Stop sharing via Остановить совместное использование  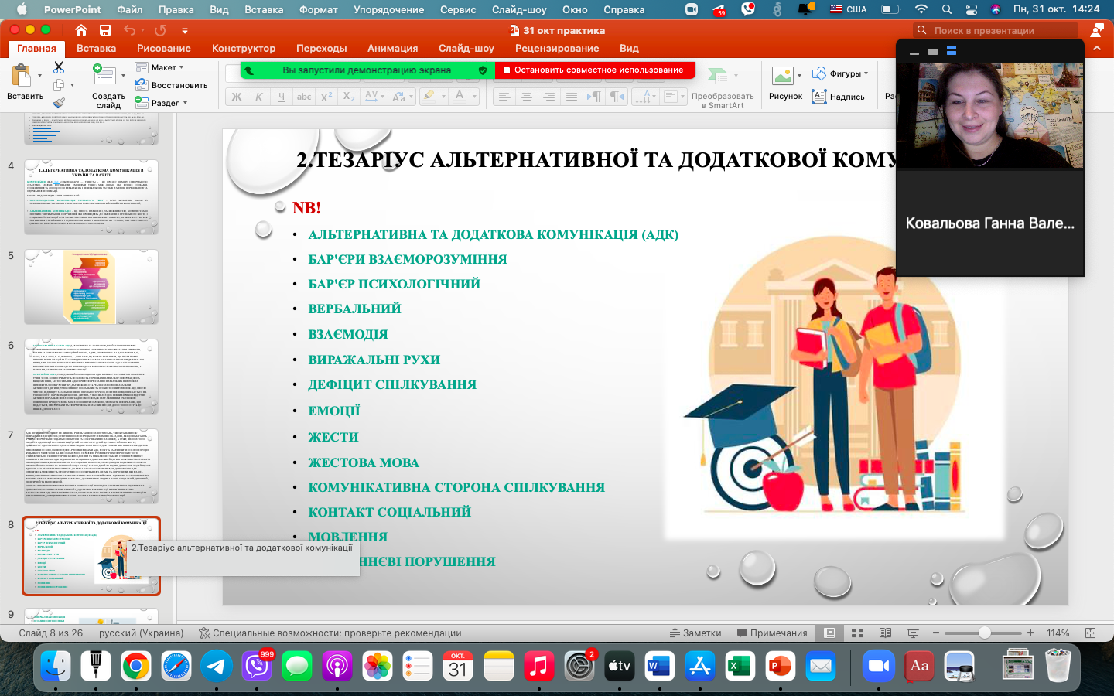594,70
